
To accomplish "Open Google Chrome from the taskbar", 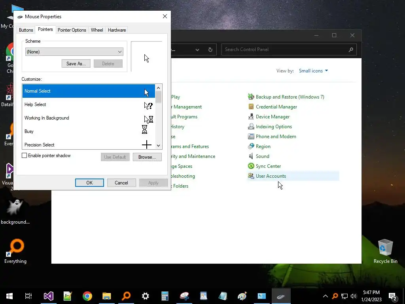I will click(87, 296).
